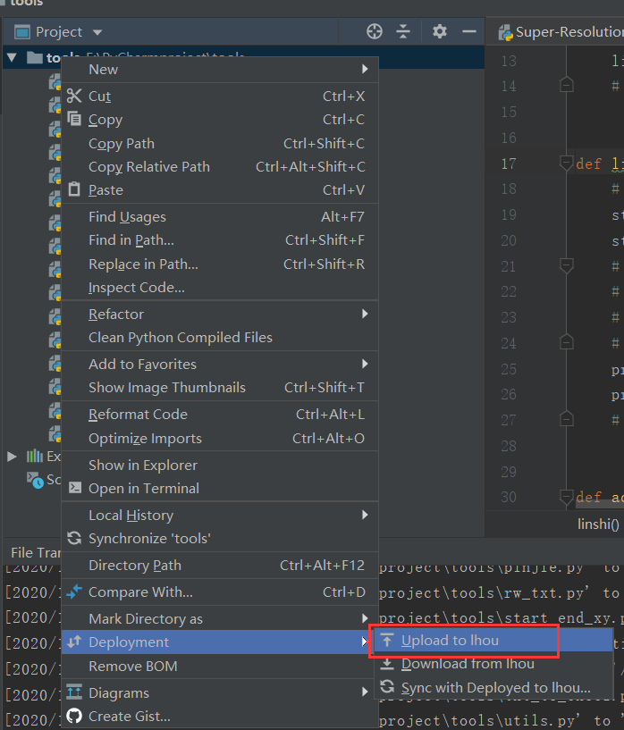Click the Deployment arrows icon
The height and width of the screenshot is (730, 624).
click(74, 642)
